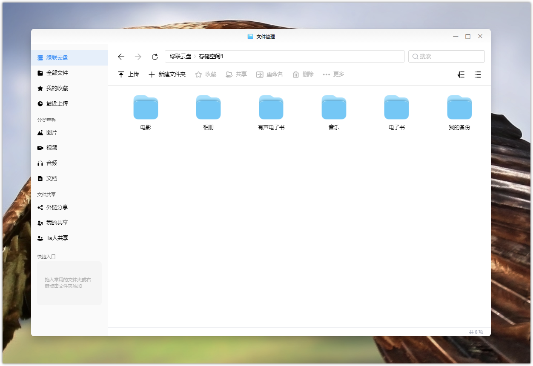Select the 我的备份 folder

click(459, 108)
